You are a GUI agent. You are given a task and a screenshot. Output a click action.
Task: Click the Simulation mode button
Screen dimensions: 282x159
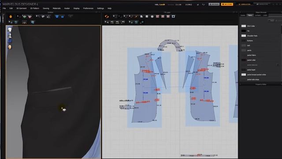click(245, 4)
